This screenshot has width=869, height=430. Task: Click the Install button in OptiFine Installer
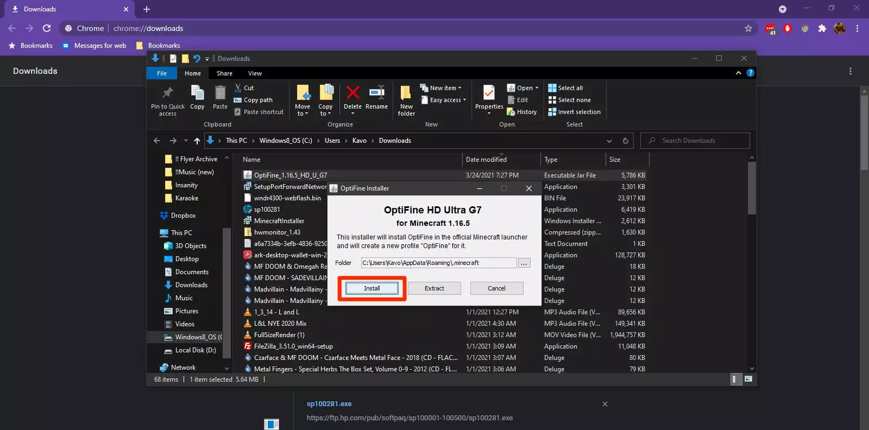pos(372,288)
